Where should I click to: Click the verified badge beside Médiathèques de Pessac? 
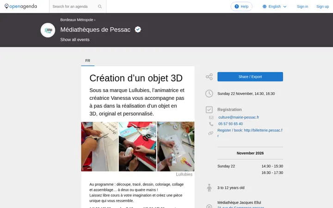tap(138, 30)
